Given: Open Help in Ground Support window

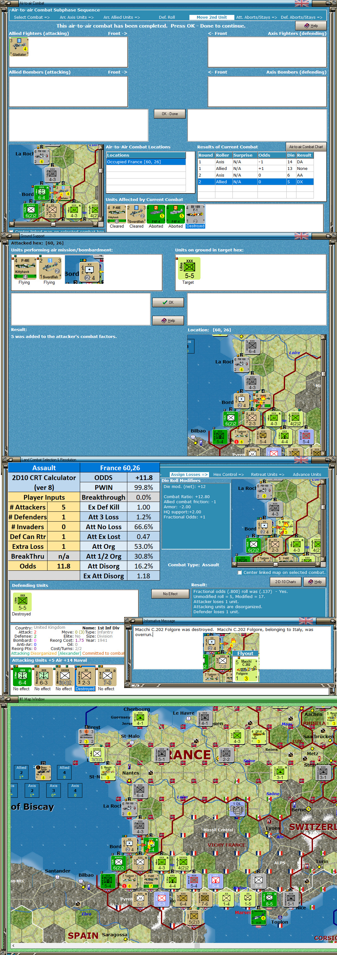Looking at the screenshot, I should 168,321.
